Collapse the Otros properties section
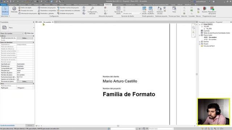 coord(33,83)
